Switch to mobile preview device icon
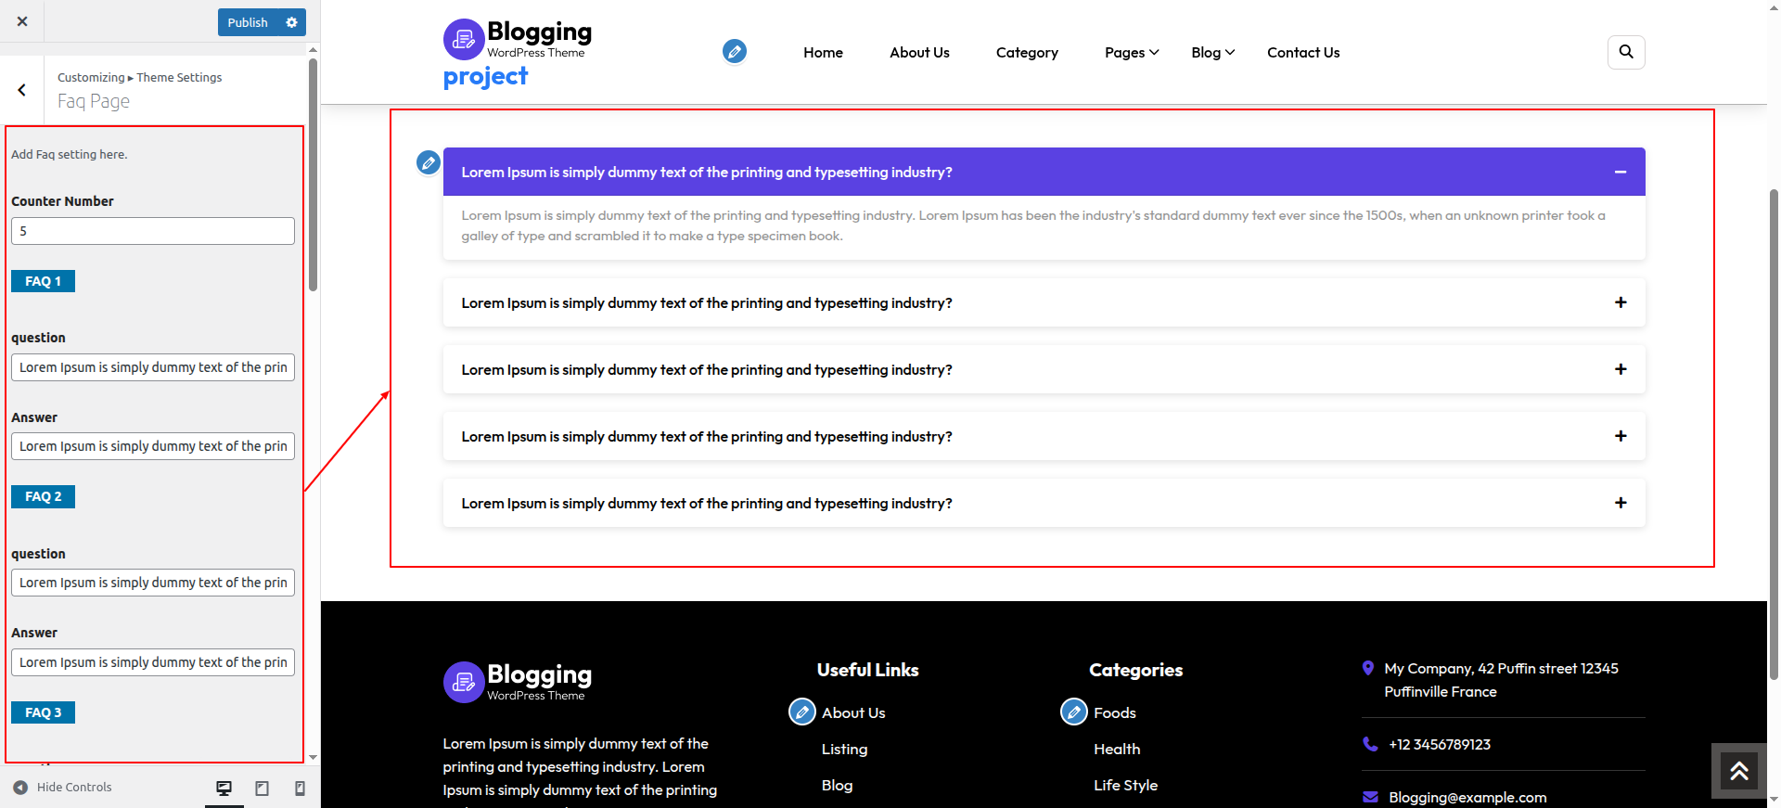1781x808 pixels. click(300, 788)
